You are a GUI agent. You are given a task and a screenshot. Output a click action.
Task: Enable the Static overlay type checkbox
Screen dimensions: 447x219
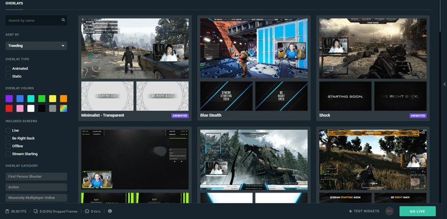[x=8, y=77]
